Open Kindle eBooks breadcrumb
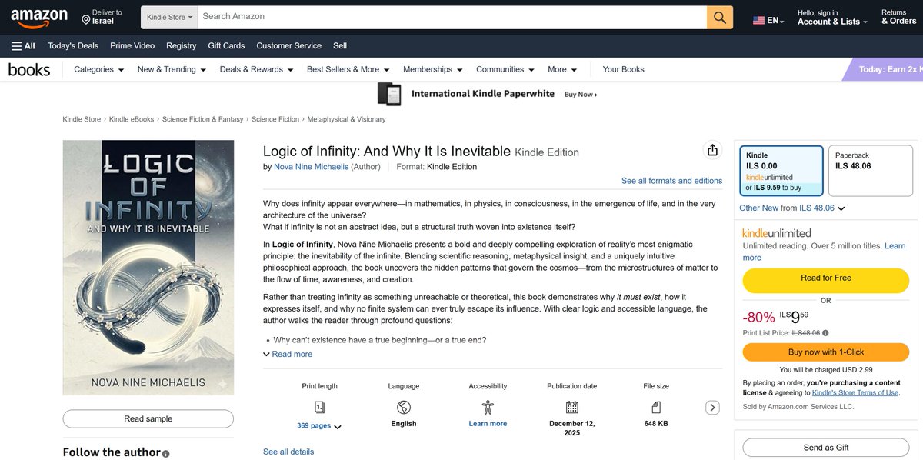 click(x=132, y=119)
